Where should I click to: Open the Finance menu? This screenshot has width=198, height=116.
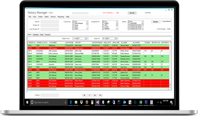tap(53, 17)
